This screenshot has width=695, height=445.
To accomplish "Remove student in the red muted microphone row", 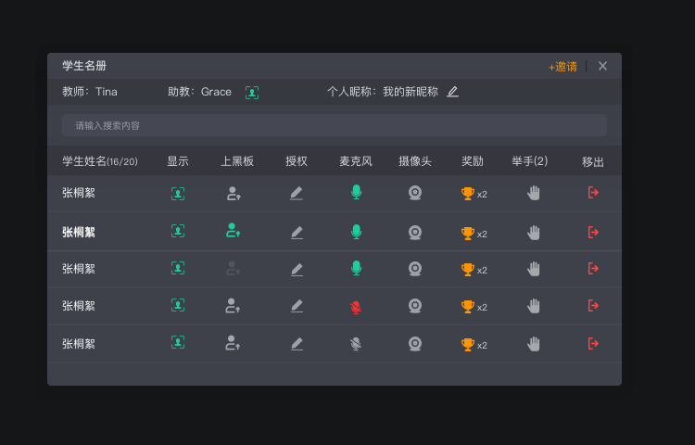I will (593, 305).
